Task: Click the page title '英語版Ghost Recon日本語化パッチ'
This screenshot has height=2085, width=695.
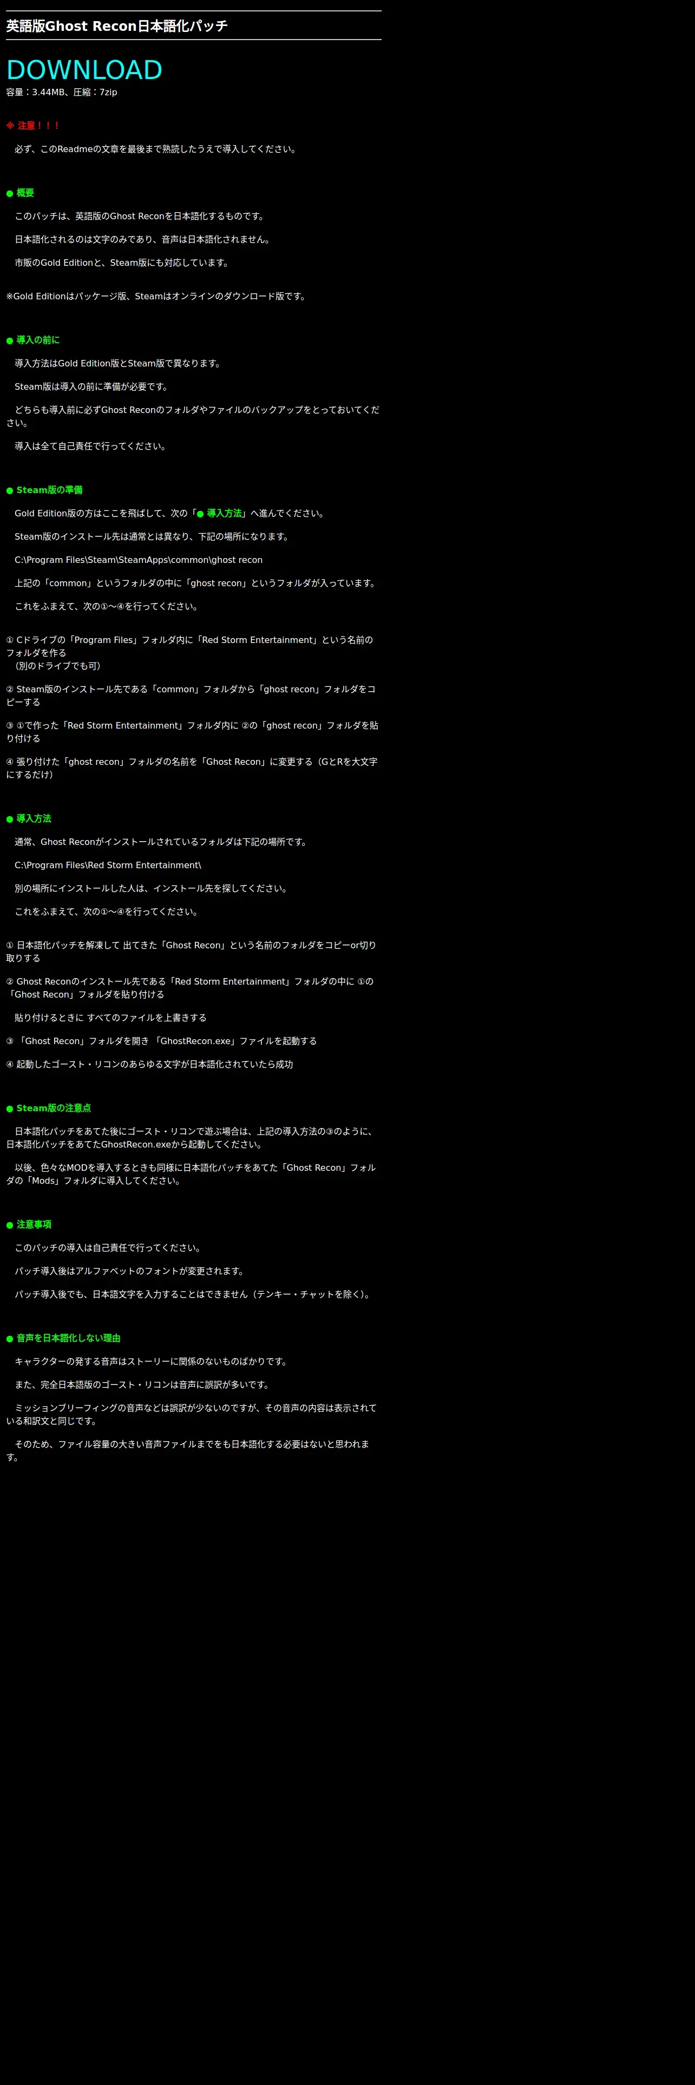Action: coord(116,26)
